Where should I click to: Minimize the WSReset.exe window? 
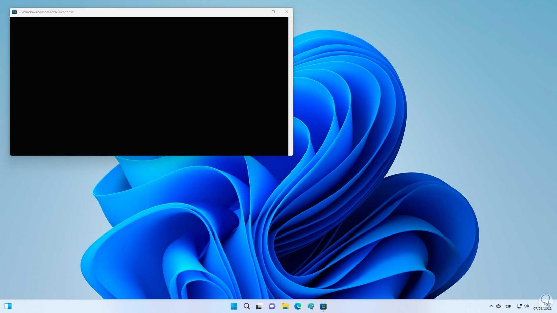point(260,12)
